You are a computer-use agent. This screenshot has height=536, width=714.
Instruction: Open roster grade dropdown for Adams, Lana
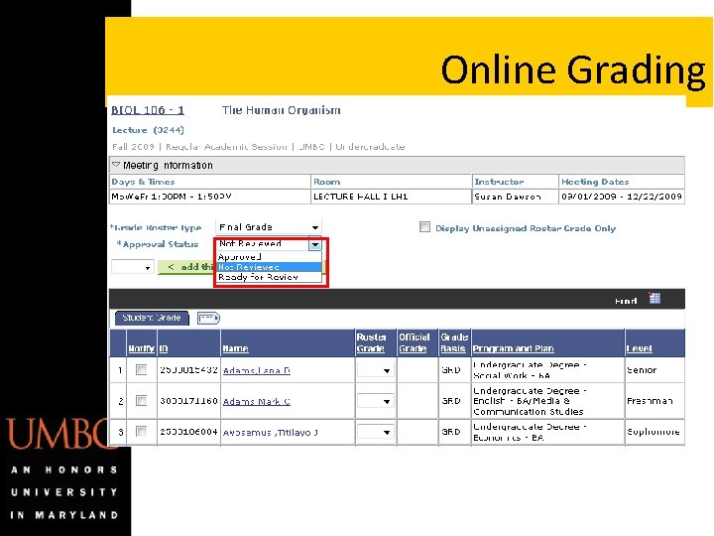pos(375,370)
